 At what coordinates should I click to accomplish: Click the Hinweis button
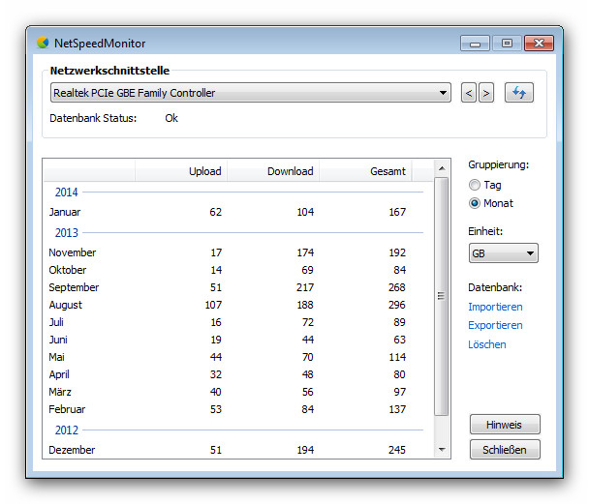pos(505,425)
